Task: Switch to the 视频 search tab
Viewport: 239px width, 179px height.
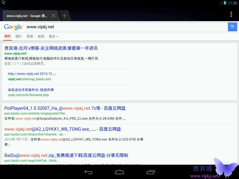Action: click(x=30, y=36)
